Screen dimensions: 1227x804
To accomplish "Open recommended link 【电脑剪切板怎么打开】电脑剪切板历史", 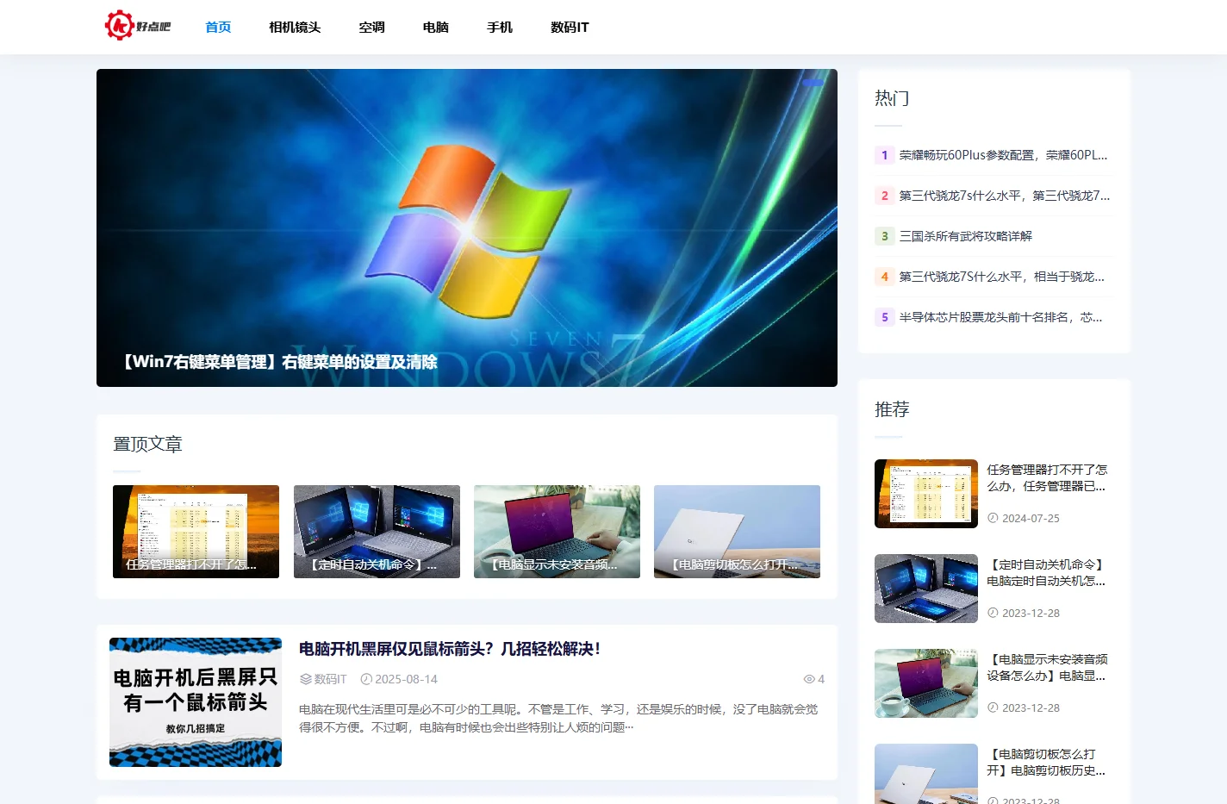I will click(1047, 763).
